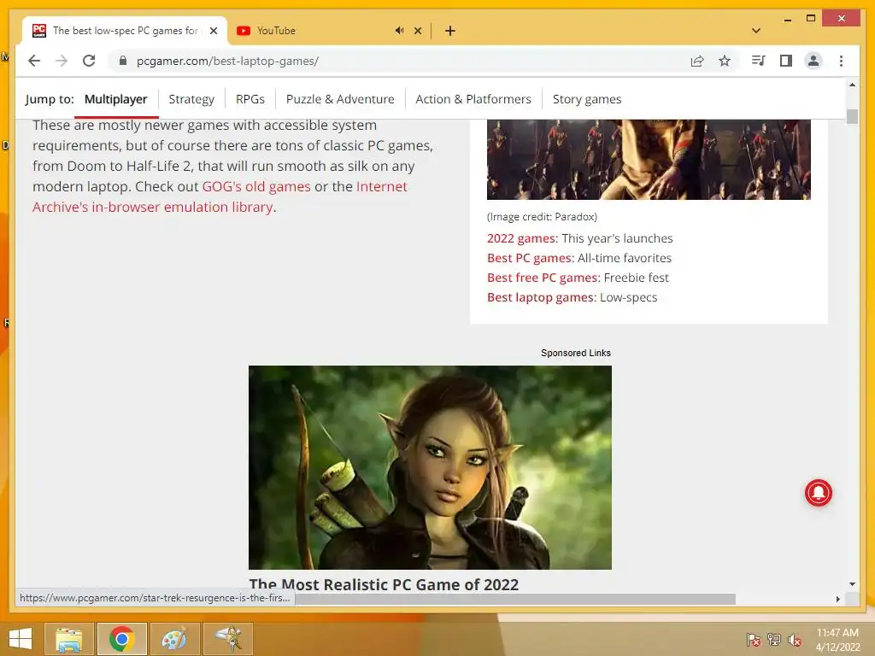Click the address bar URL
Image resolution: width=875 pixels, height=656 pixels.
pos(227,61)
